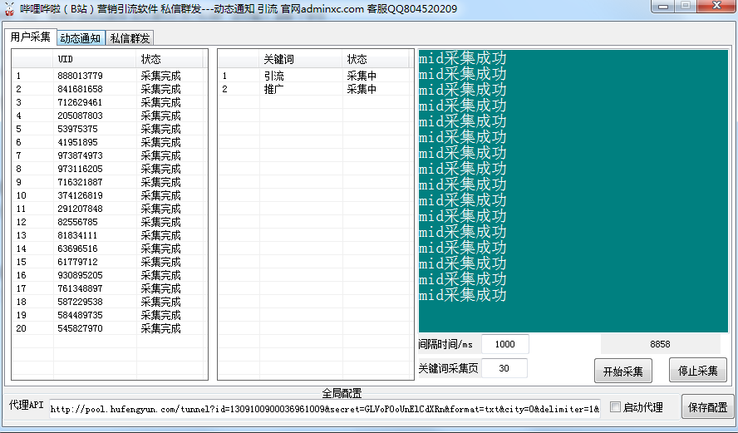Screen dimensions: 738x433
Task: Click 采集中 status of 引流 row
Action: pyautogui.click(x=362, y=76)
